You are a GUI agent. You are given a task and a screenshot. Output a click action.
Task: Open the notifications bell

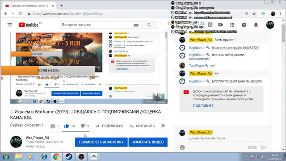coord(256,25)
